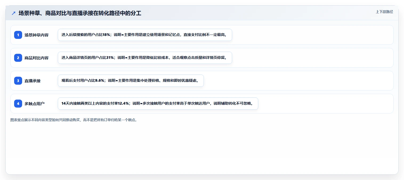Open the description box mentioning 占比31%

click(145, 58)
